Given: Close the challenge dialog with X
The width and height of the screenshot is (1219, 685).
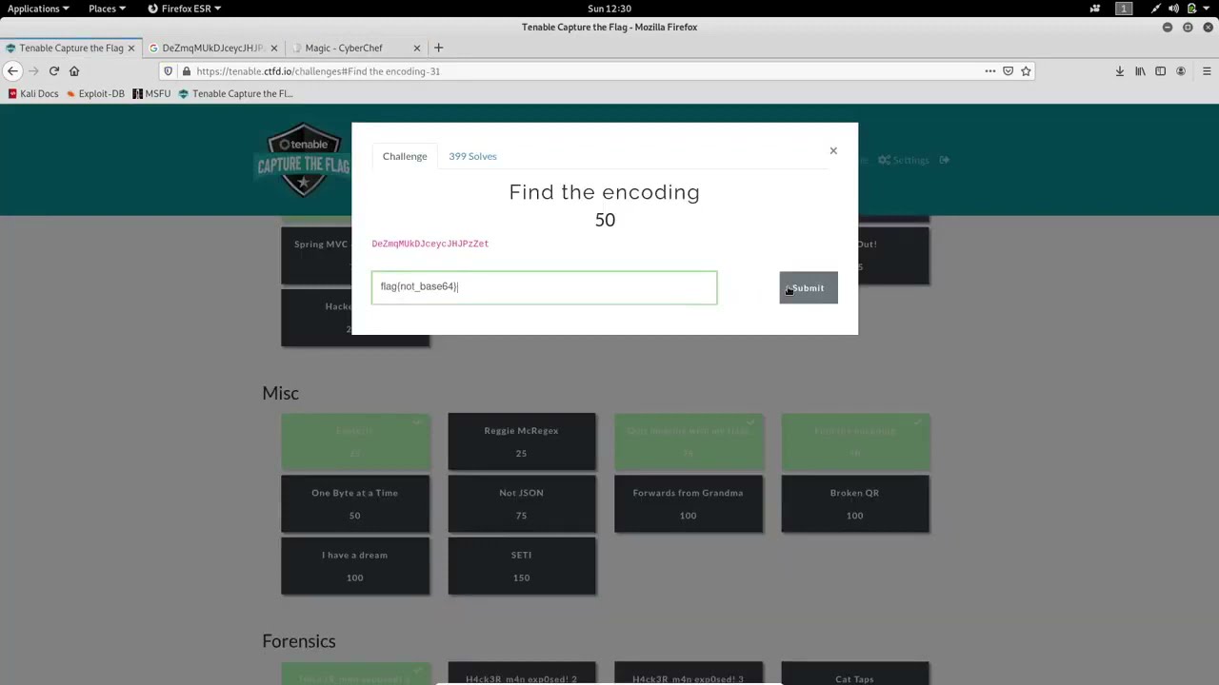Looking at the screenshot, I should pos(833,150).
